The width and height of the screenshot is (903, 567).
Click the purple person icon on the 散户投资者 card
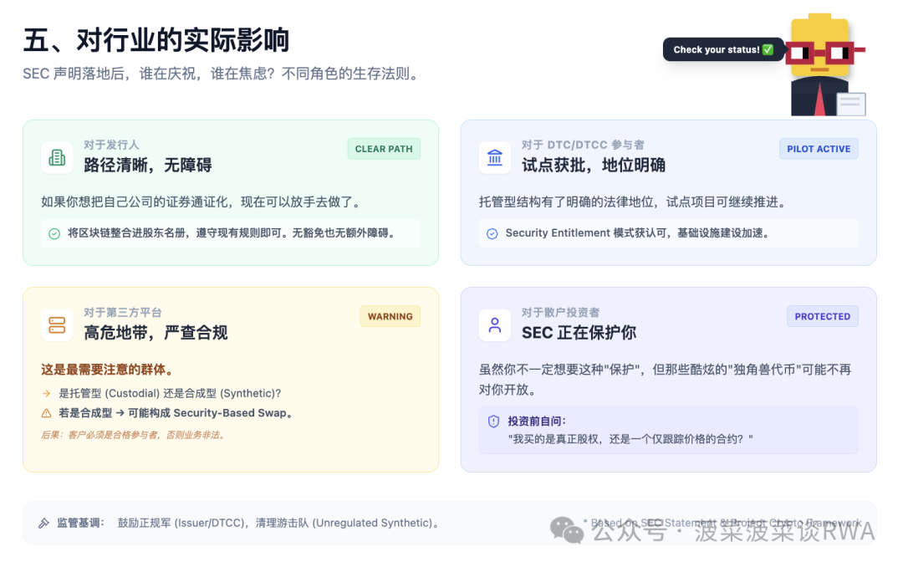click(x=495, y=324)
